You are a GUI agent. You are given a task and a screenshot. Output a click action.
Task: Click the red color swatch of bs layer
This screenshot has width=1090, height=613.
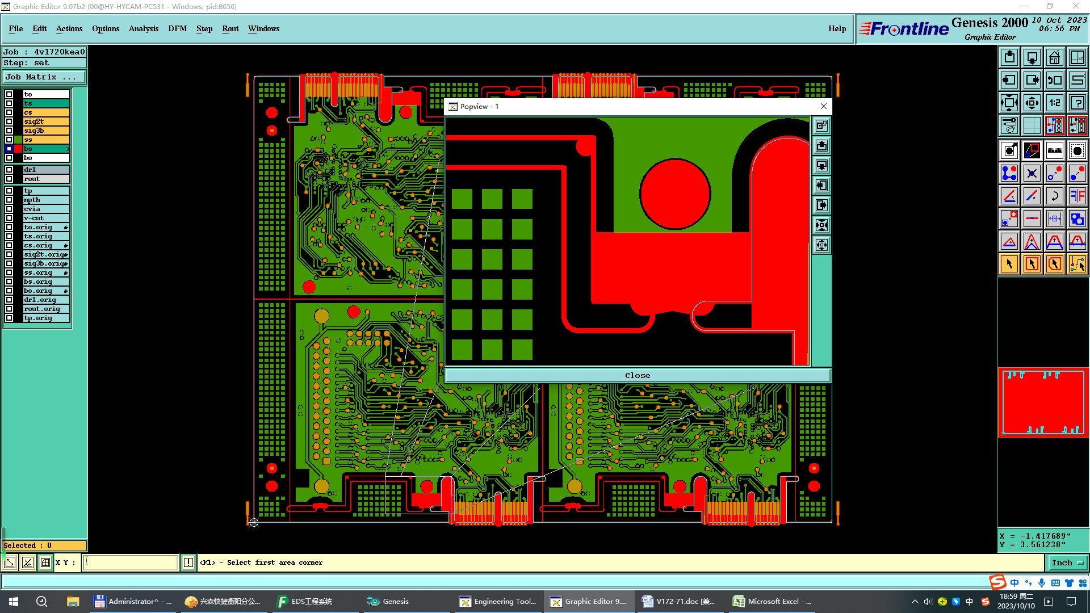tap(18, 149)
